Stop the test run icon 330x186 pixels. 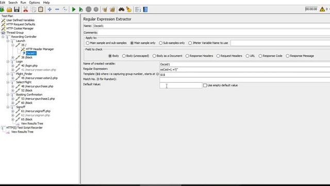tap(89, 9)
